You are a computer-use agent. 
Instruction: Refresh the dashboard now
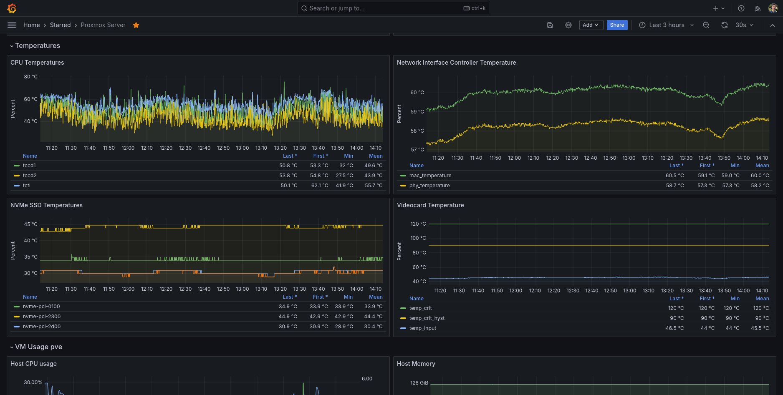tap(725, 25)
